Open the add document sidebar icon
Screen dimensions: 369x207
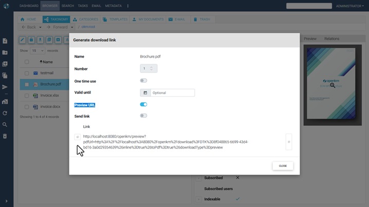5,41
